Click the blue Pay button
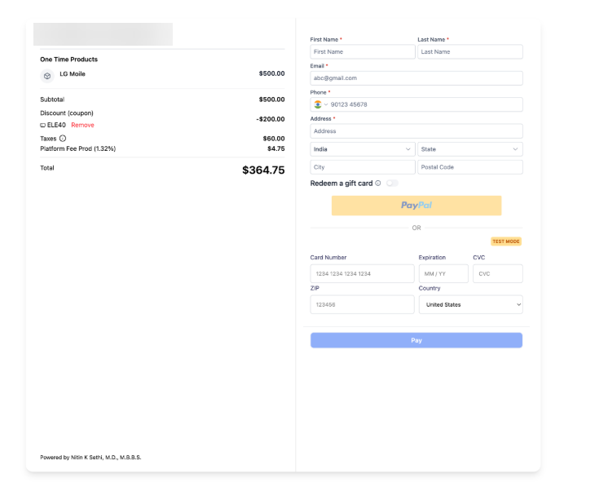The width and height of the screenshot is (608, 487). click(416, 340)
